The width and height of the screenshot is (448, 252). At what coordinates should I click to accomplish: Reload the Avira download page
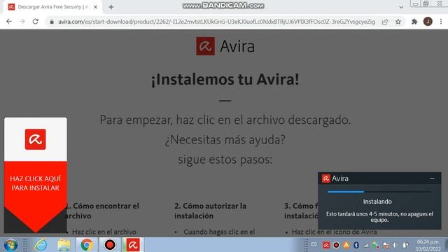pos(36,22)
